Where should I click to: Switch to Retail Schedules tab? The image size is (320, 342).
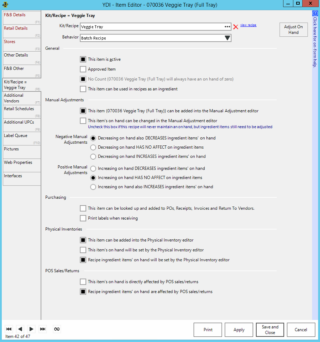(x=22, y=112)
